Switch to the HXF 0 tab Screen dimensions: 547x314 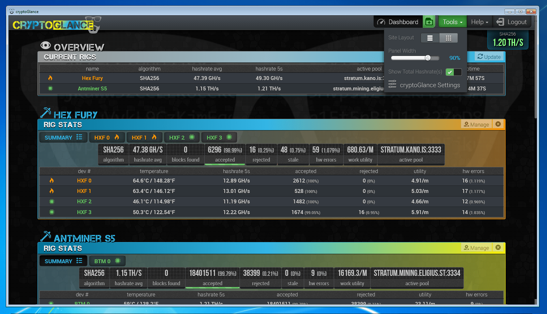point(107,137)
